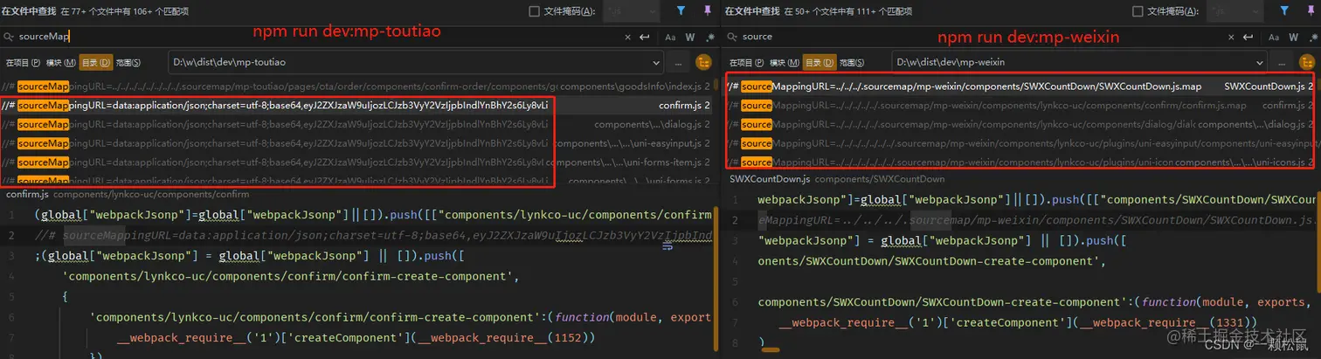
Task: Select the dialog.js 2 result in mp-toutiao list
Action: 357,124
